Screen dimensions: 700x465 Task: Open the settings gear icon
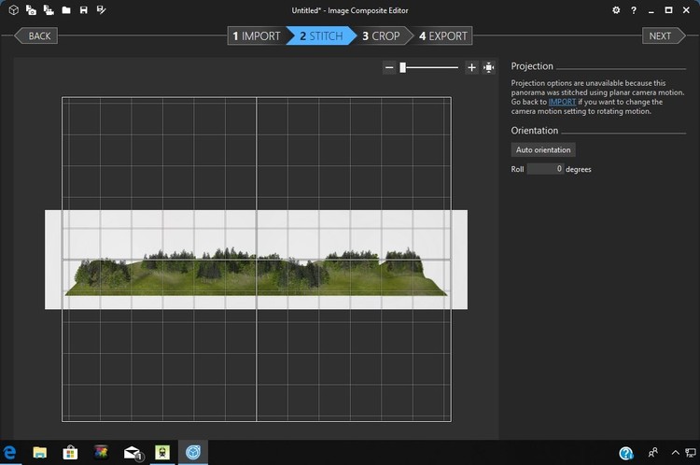(616, 10)
